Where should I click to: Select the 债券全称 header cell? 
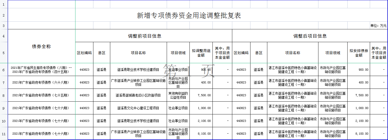(x=41, y=46)
